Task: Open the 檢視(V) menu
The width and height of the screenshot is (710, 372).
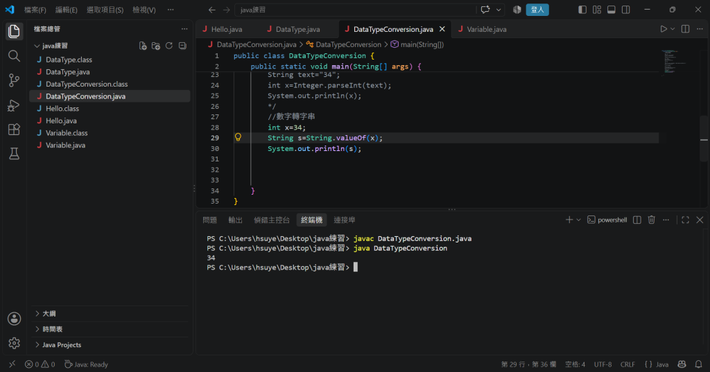Action: pyautogui.click(x=144, y=10)
